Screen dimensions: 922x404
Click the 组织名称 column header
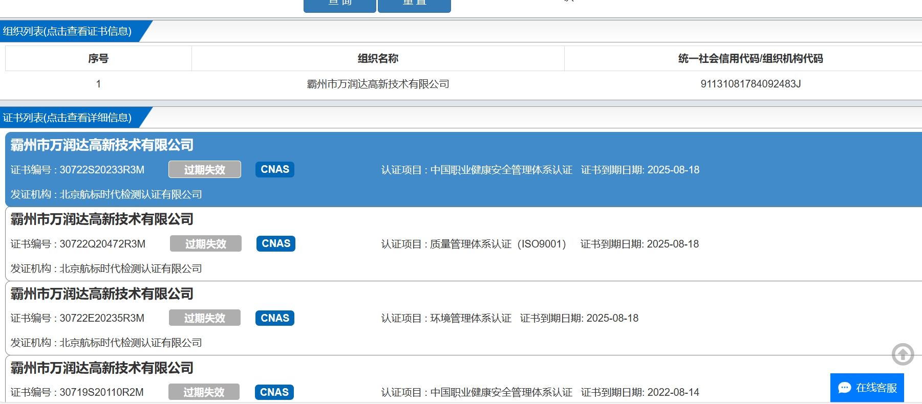(378, 58)
